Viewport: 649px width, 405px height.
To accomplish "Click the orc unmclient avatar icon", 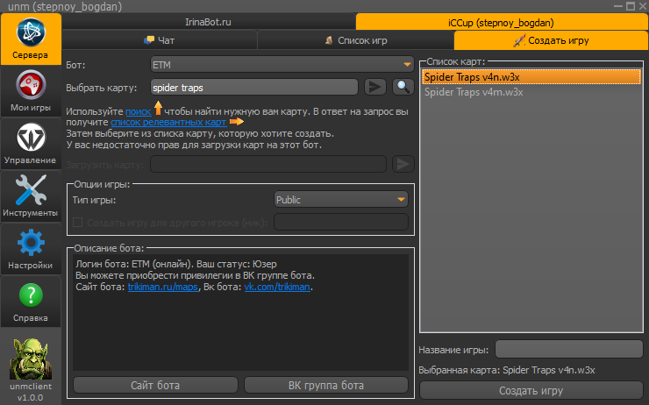I will point(31,359).
